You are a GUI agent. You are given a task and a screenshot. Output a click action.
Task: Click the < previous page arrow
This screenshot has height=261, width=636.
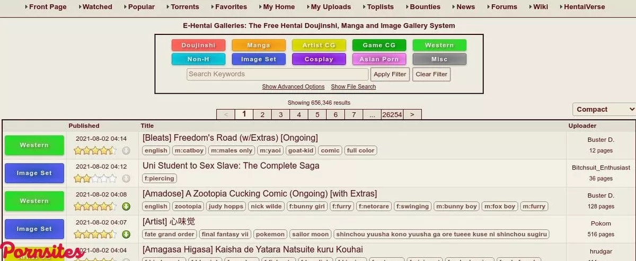pyautogui.click(x=226, y=114)
